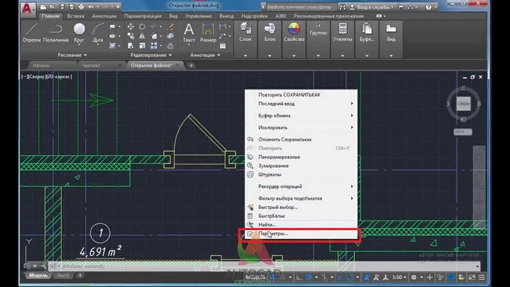Expand the Редактирование panel dropdown
510x287 pixels.
coord(151,55)
